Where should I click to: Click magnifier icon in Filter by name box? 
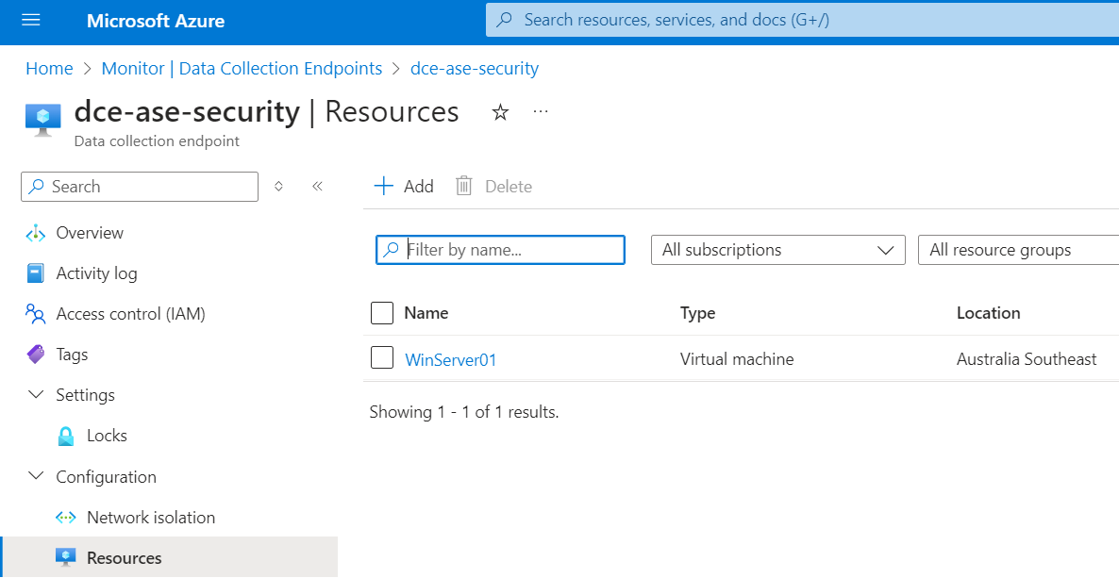pos(391,250)
